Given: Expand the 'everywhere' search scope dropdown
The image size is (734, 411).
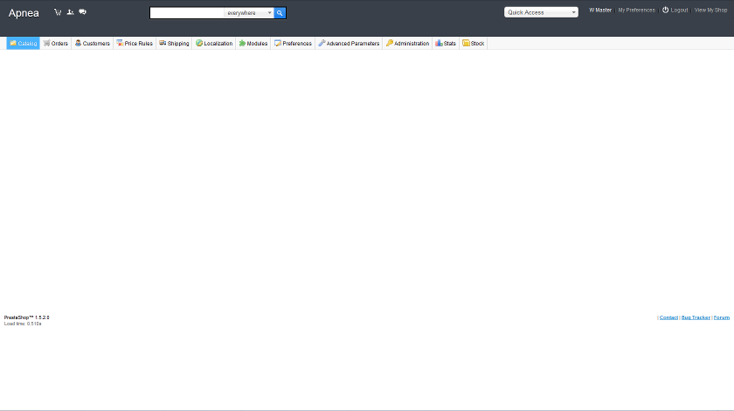Looking at the screenshot, I should (249, 13).
